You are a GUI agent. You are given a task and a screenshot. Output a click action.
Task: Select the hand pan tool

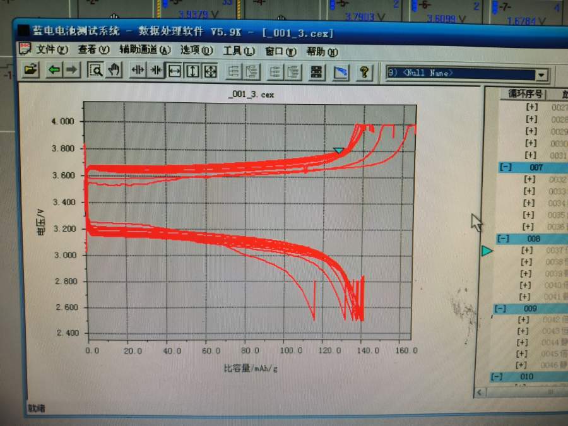(x=114, y=70)
